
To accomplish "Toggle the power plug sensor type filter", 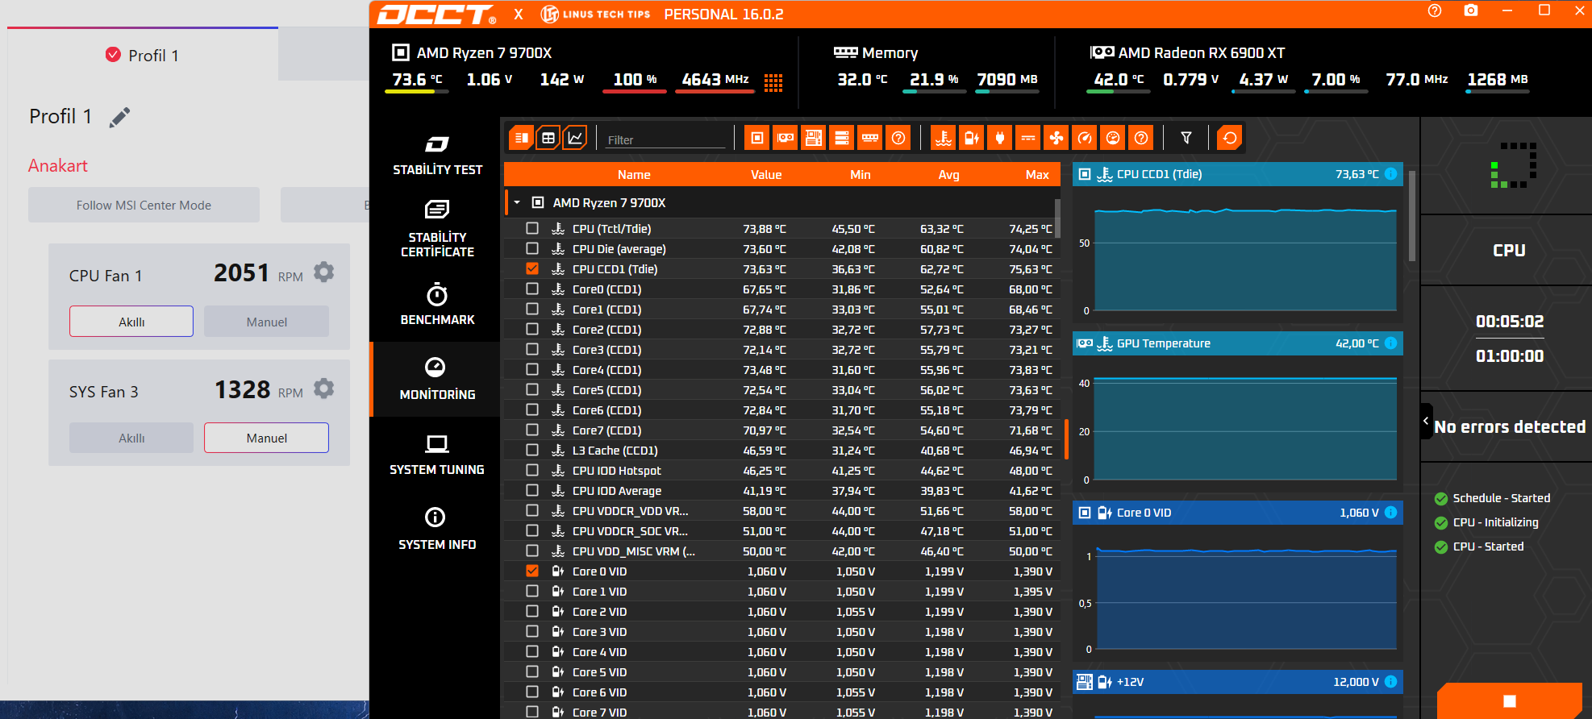I will [1000, 138].
